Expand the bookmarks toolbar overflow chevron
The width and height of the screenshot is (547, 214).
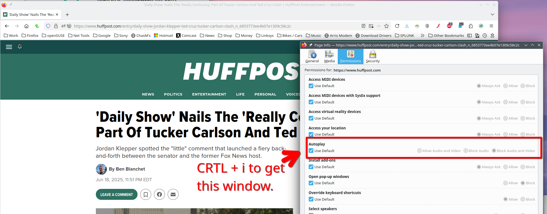coord(422,35)
